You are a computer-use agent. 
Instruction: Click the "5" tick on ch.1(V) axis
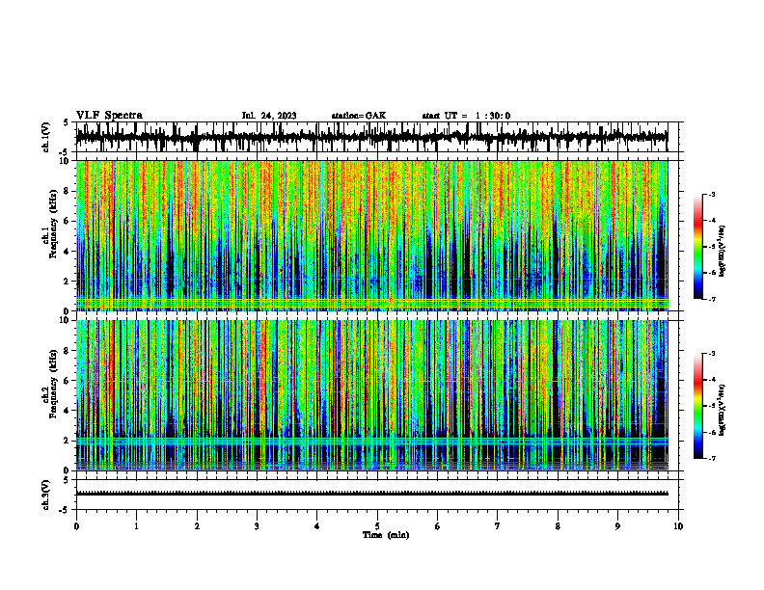click(x=67, y=123)
